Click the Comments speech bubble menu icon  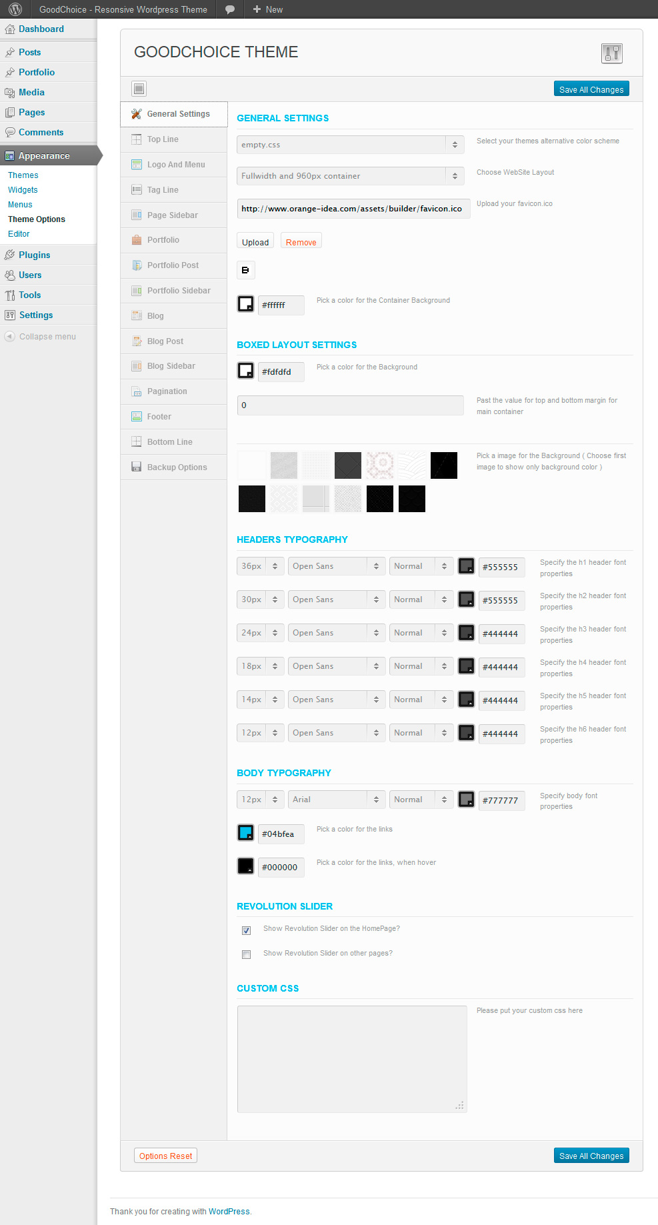click(x=9, y=133)
